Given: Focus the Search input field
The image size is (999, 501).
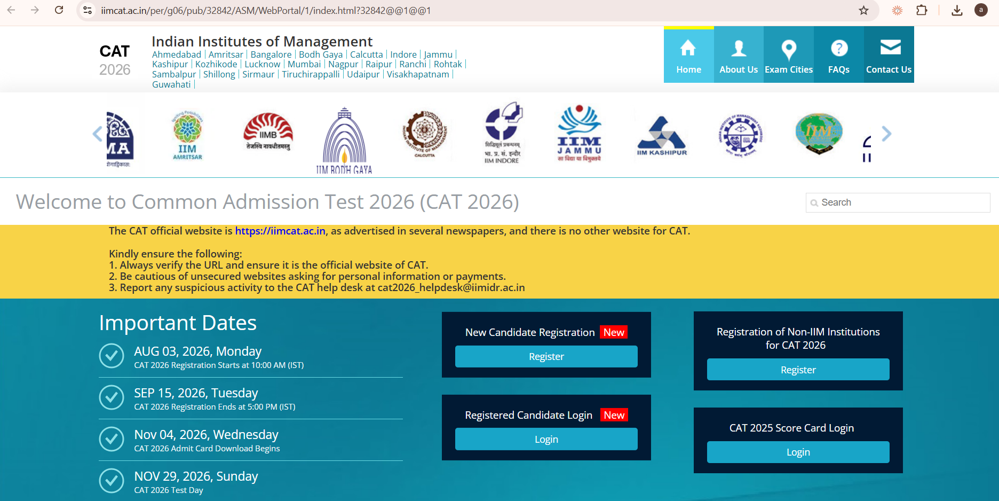Looking at the screenshot, I should [898, 202].
